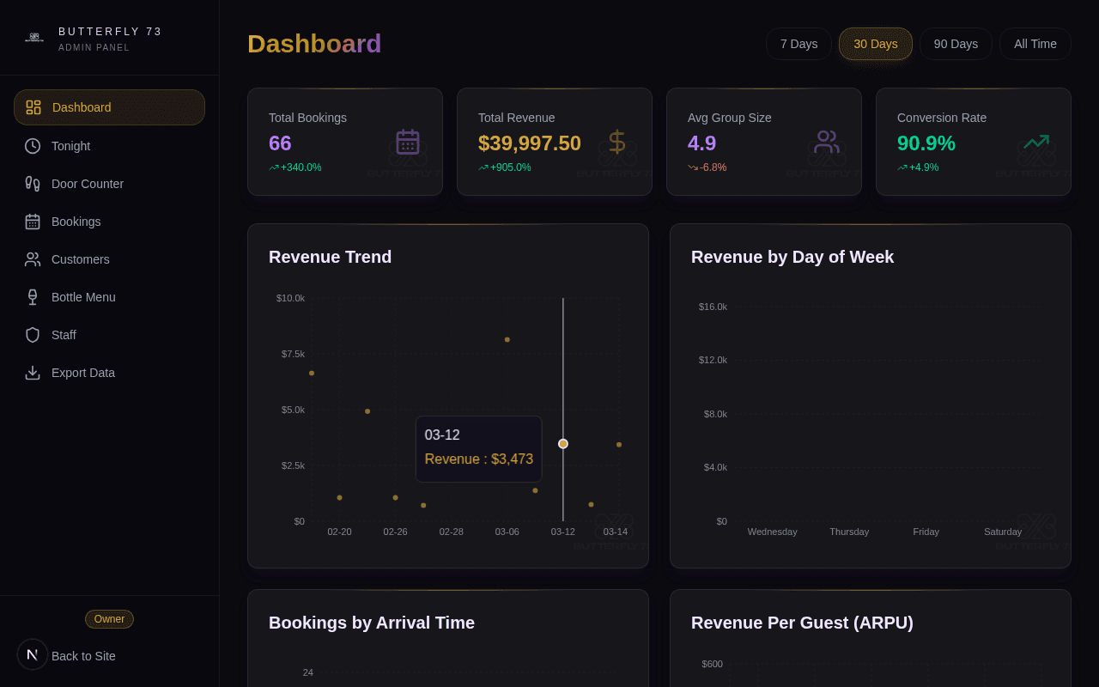Image resolution: width=1099 pixels, height=687 pixels.
Task: Open the Tonight menu item
Action: [70, 146]
